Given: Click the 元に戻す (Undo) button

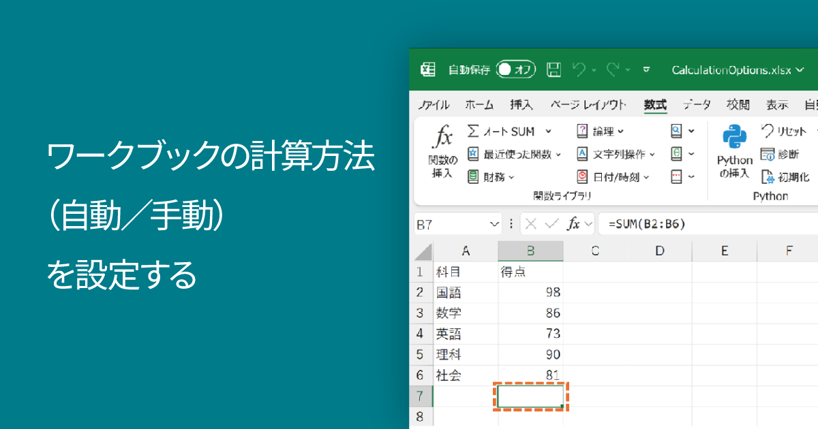Looking at the screenshot, I should click(581, 69).
